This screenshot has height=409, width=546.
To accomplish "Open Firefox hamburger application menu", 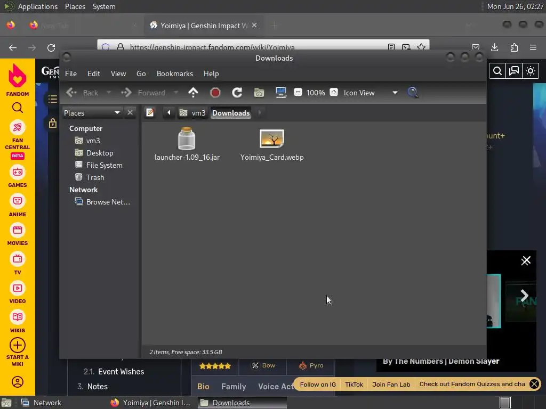I will pos(533,47).
